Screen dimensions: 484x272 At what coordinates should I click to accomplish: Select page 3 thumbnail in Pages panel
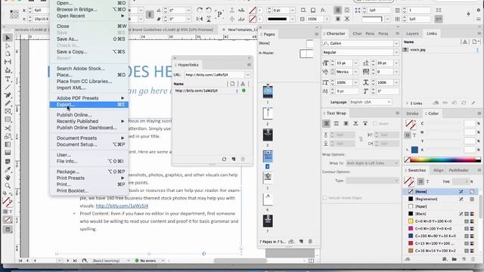(268, 135)
